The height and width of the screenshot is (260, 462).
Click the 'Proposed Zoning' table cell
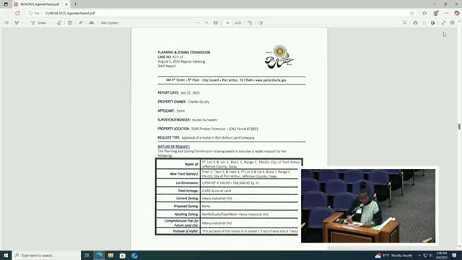pyautogui.click(x=178, y=206)
